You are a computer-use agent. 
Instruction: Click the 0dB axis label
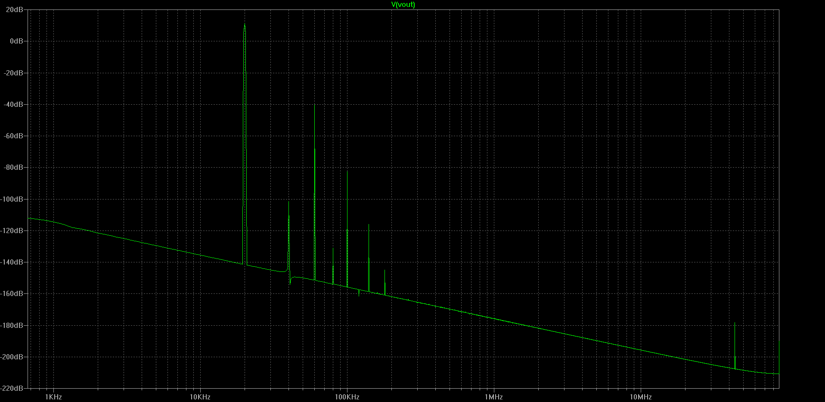(16, 41)
